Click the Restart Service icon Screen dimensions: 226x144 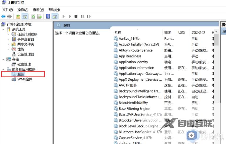[89, 16]
